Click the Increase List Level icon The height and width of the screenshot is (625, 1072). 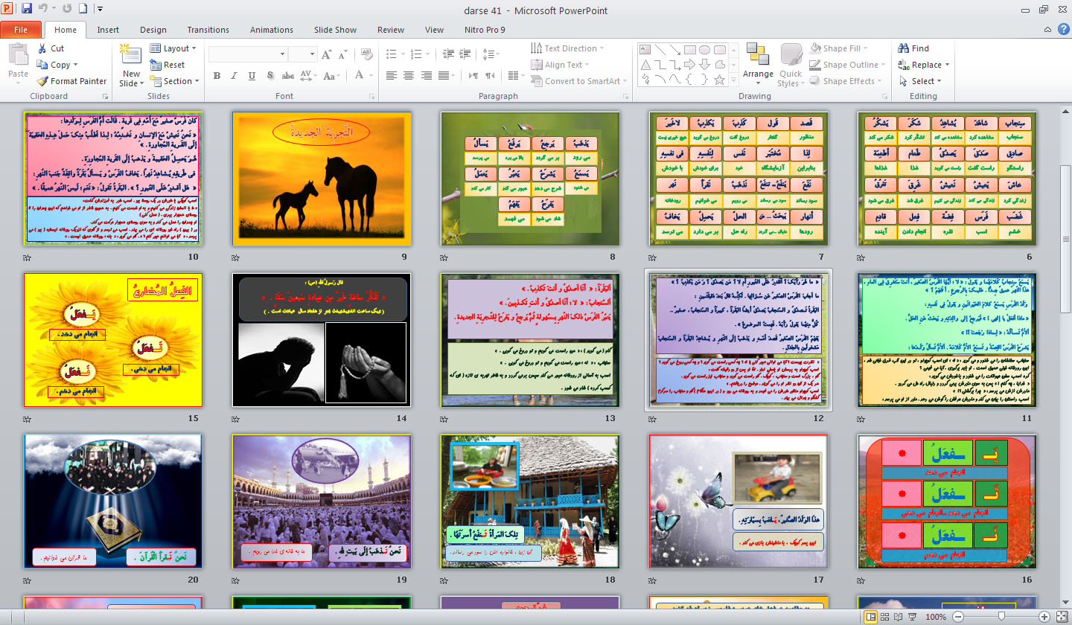pyautogui.click(x=465, y=54)
